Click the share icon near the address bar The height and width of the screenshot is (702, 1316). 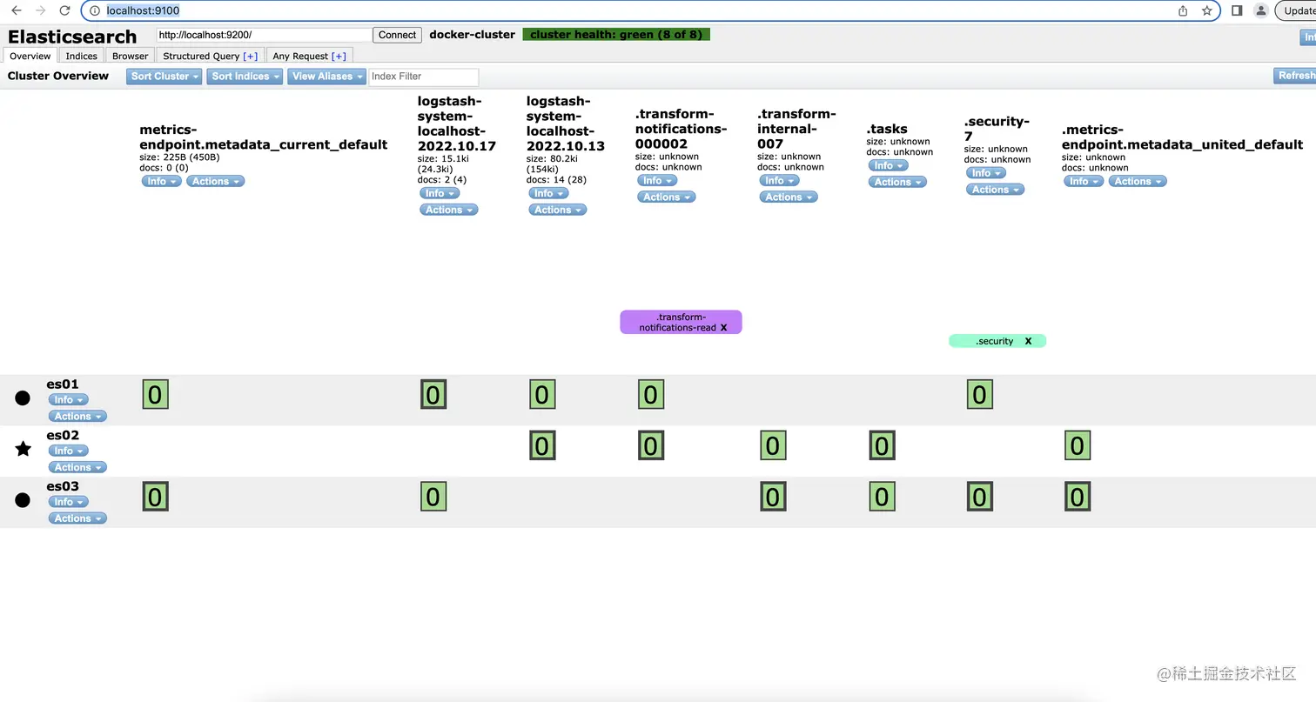pyautogui.click(x=1181, y=10)
